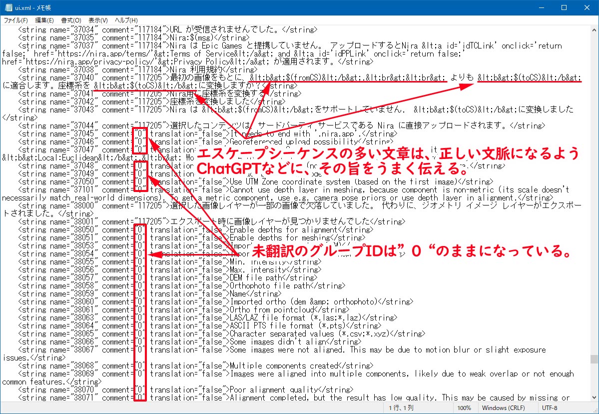Image resolution: width=599 pixels, height=414 pixels.
Task: Open the ヘルプ(H) menu
Action: click(126, 20)
